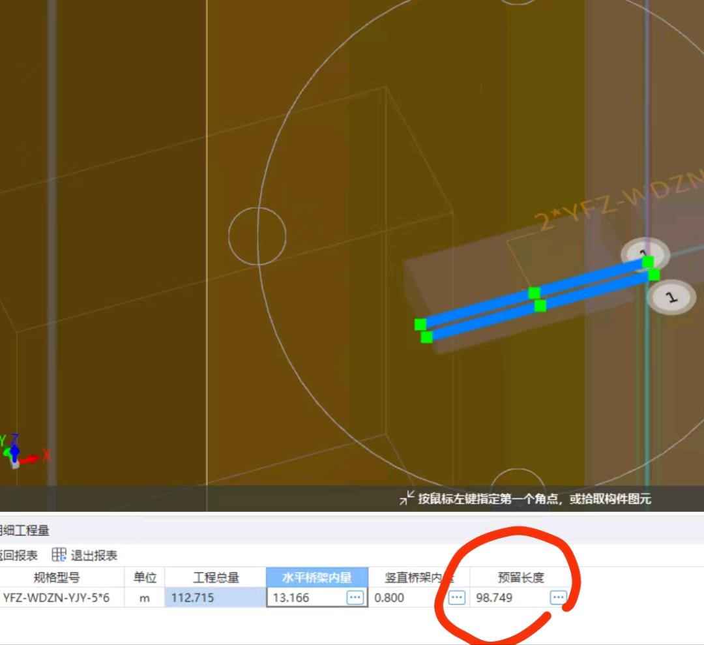Click the upper right green grip point
704x645 pixels.
point(648,262)
